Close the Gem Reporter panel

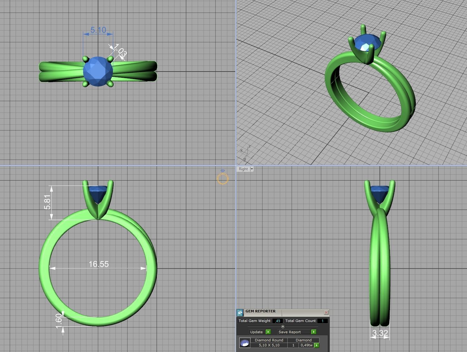pyautogui.click(x=326, y=312)
